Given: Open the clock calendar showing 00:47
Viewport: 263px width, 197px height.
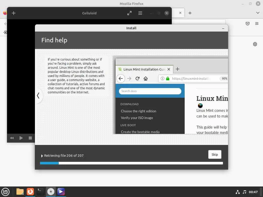Looking at the screenshot, I should click(253, 192).
